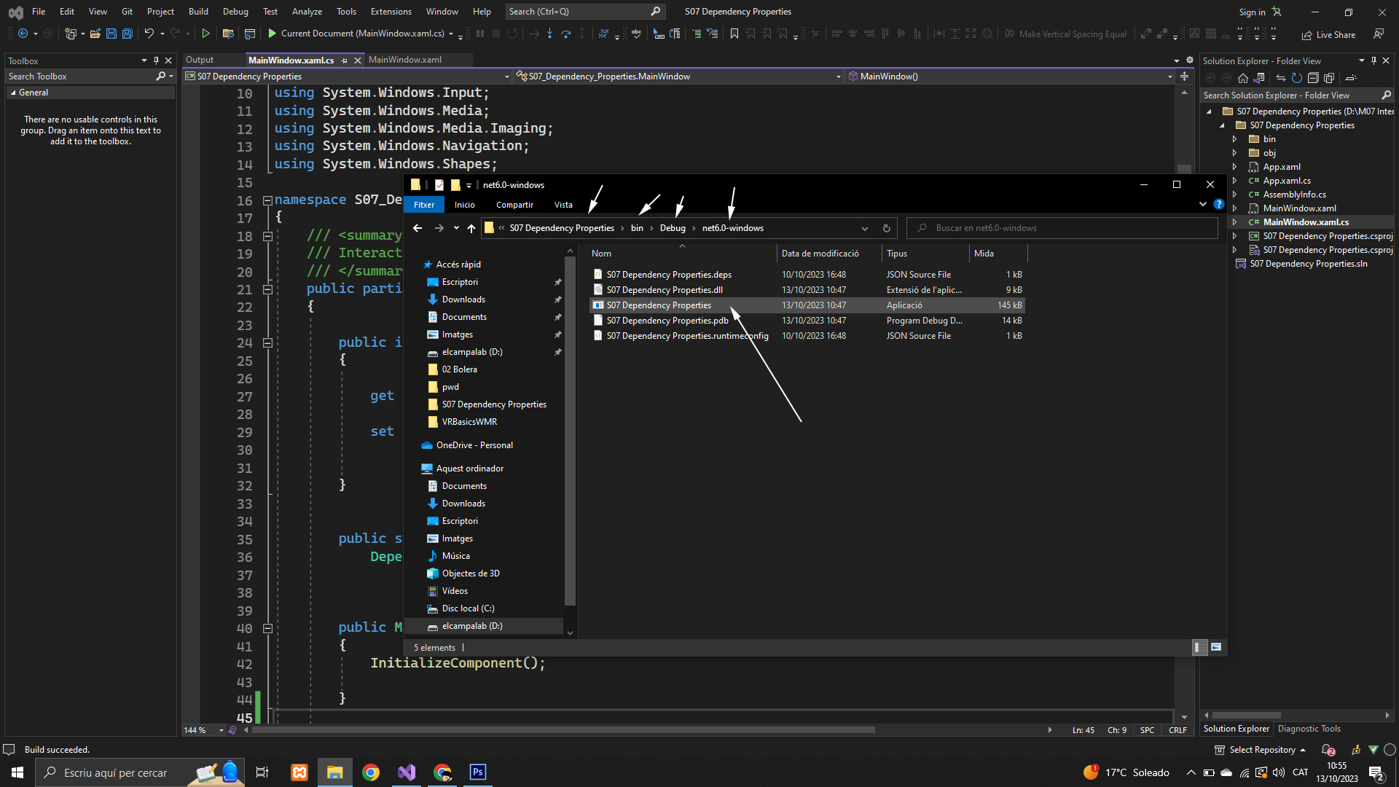The image size is (1399, 787).
Task: Open Visual Studio from the Windows taskbar
Action: tap(407, 772)
